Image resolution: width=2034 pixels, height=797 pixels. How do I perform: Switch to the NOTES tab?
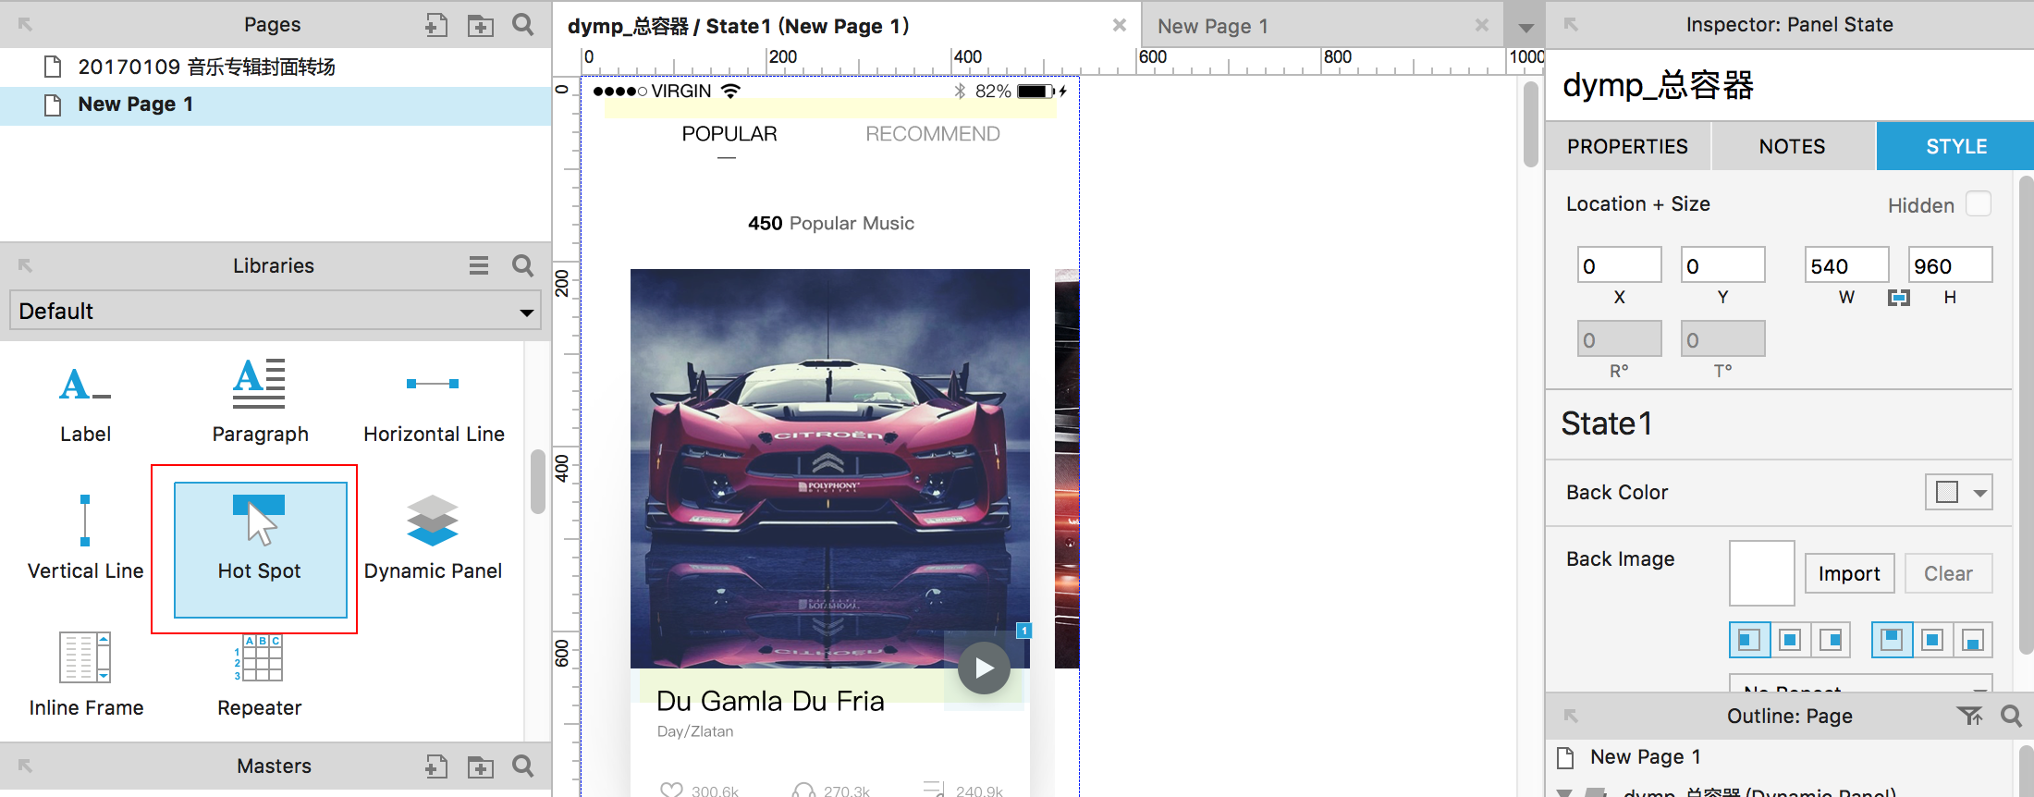pos(1793,146)
